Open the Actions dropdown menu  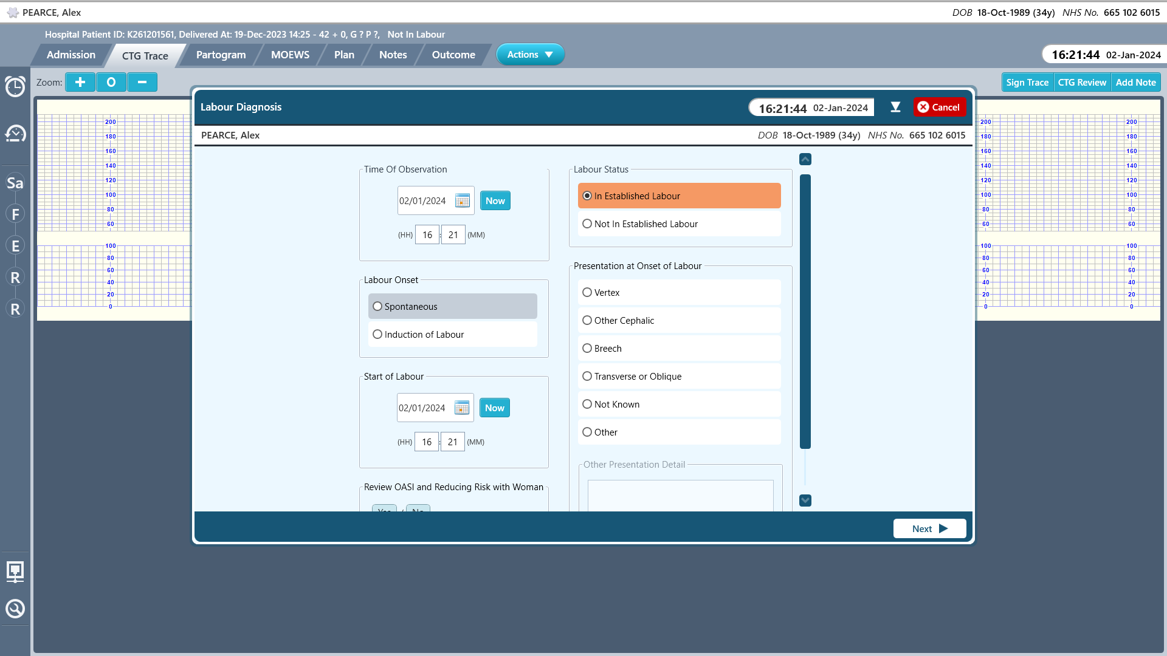click(530, 55)
